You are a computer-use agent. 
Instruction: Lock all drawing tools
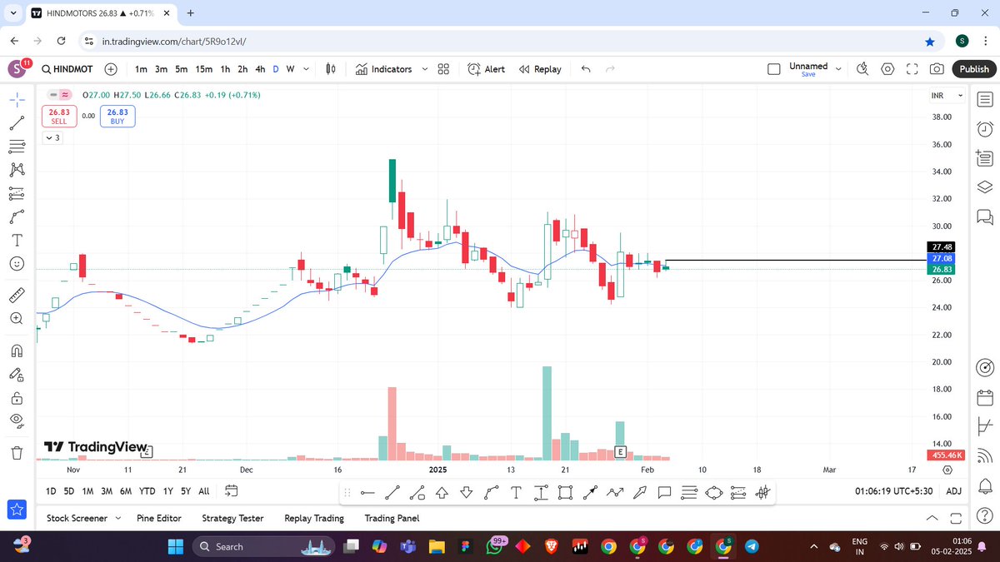click(x=17, y=397)
